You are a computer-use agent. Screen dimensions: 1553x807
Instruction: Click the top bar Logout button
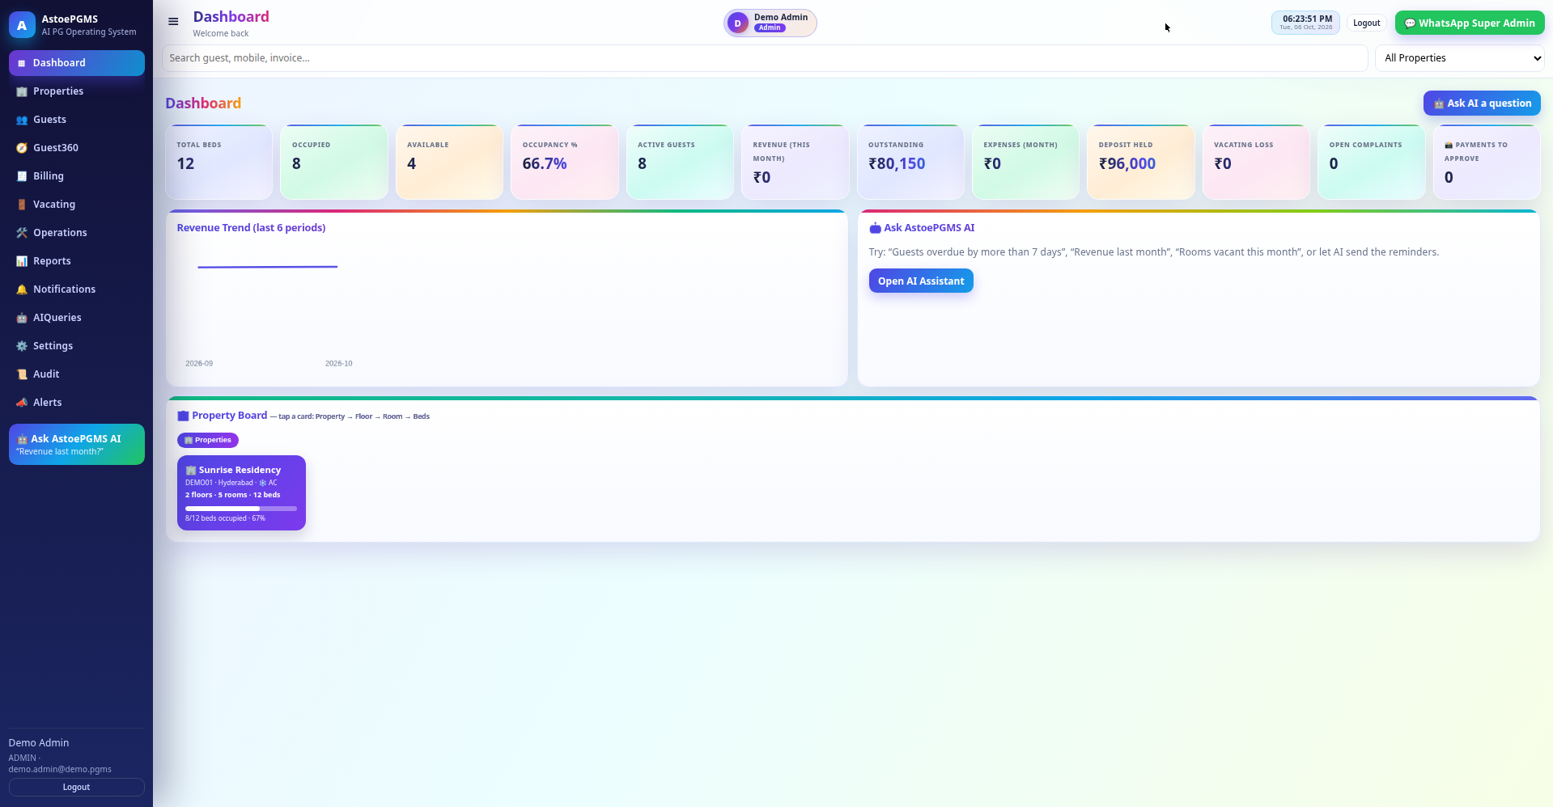1366,23
